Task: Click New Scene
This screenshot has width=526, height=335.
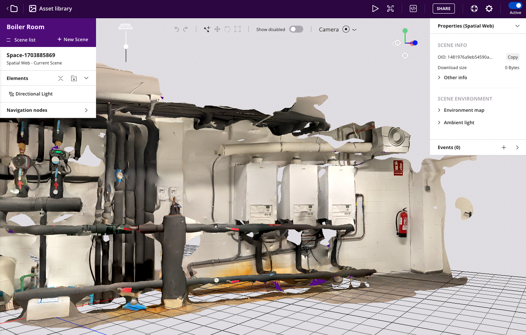Action: [x=73, y=39]
